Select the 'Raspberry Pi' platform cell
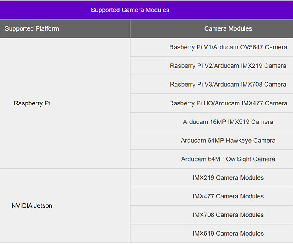This screenshot has width=293, height=244. tap(32, 103)
